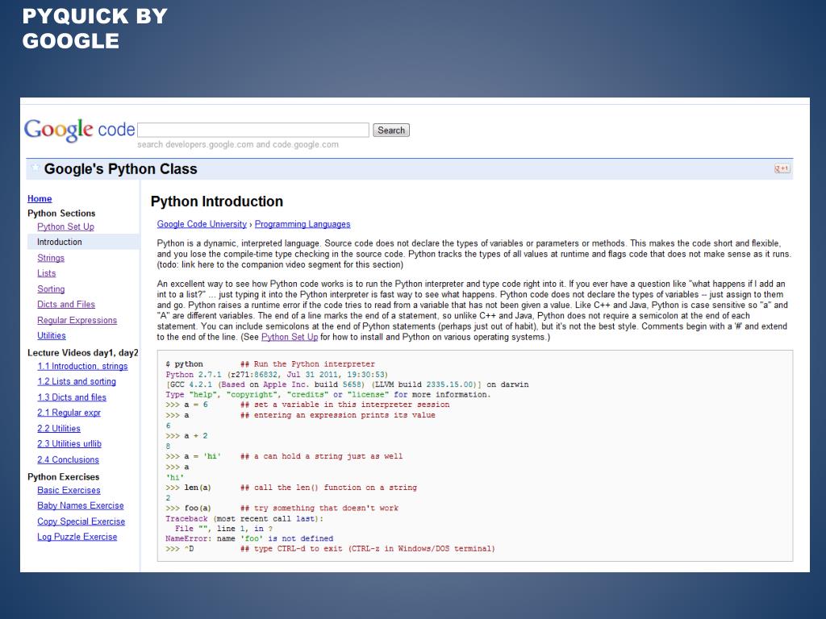
Task: Click the Programming Languages breadcrumb
Action: (302, 224)
